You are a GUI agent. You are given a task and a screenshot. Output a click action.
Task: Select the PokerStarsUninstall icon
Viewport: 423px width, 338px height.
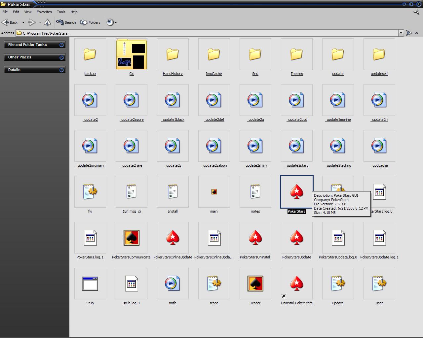point(255,238)
